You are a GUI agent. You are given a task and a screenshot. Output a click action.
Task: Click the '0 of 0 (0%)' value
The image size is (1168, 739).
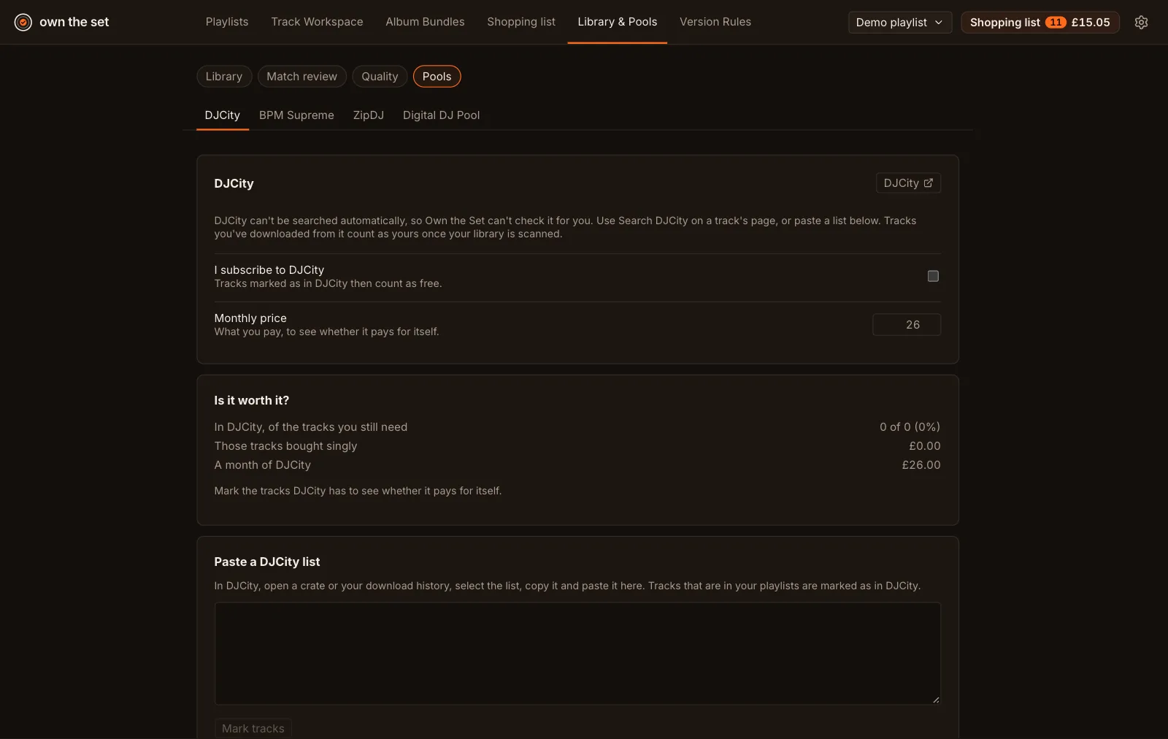(910, 427)
